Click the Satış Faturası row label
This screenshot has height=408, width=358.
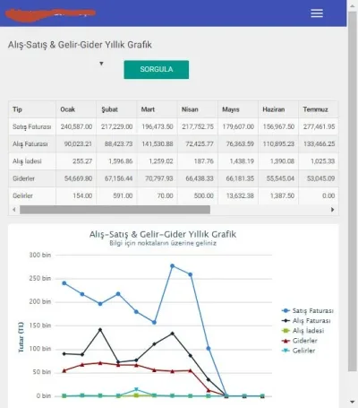tap(32, 126)
